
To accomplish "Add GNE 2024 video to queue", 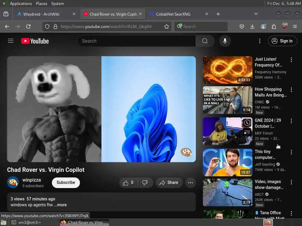I will click(247, 133).
